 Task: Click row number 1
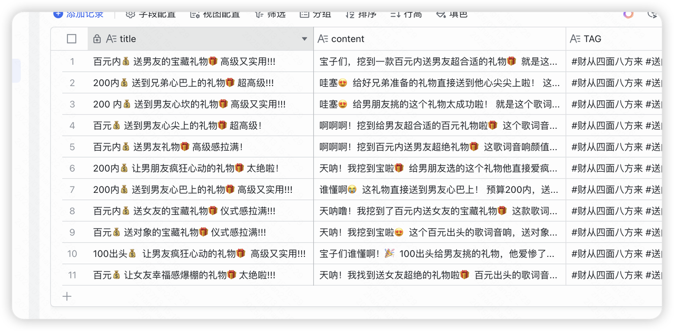click(x=72, y=61)
